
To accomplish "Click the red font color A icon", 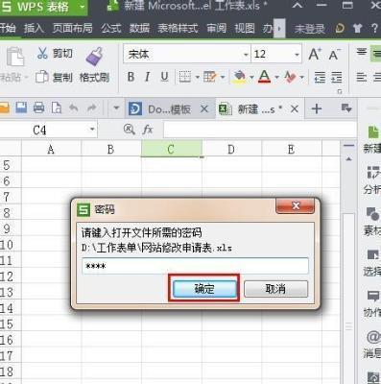I will pyautogui.click(x=264, y=77).
